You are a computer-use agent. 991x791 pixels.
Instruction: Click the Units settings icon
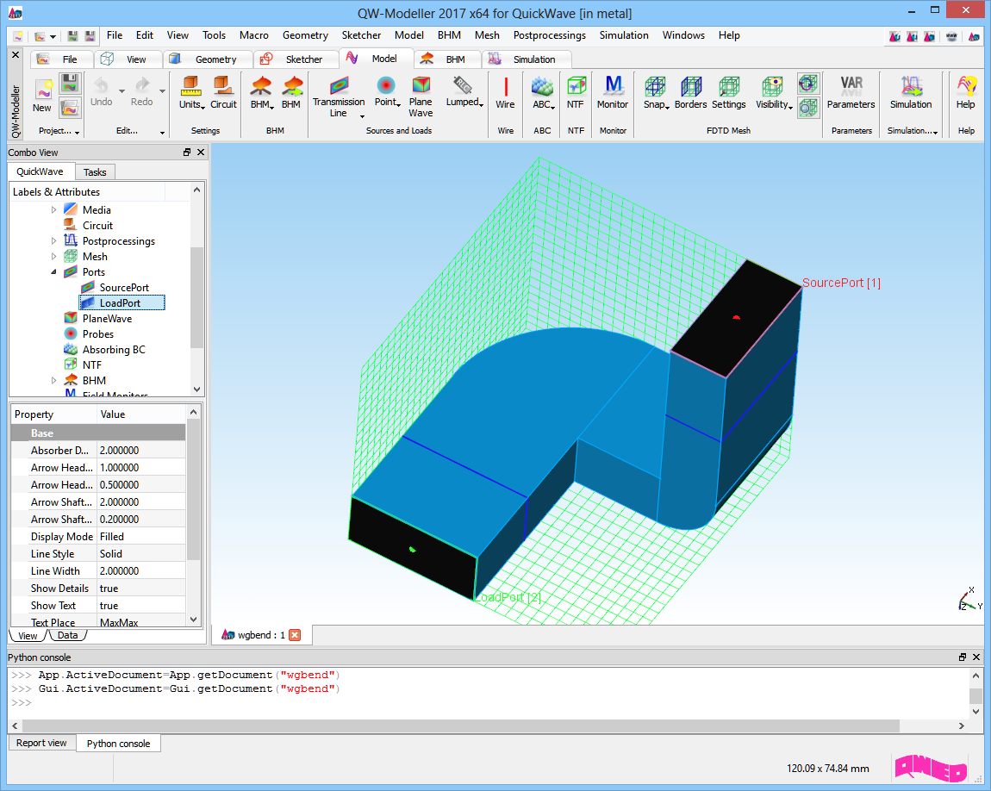[x=190, y=86]
